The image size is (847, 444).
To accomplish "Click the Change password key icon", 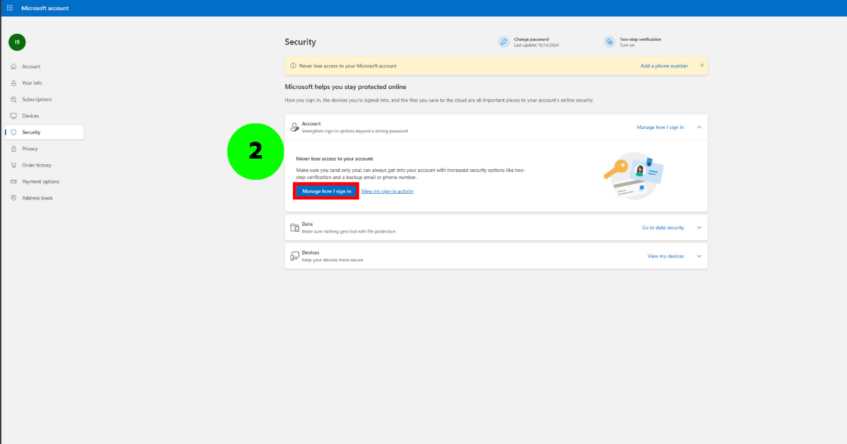I will [x=504, y=42].
